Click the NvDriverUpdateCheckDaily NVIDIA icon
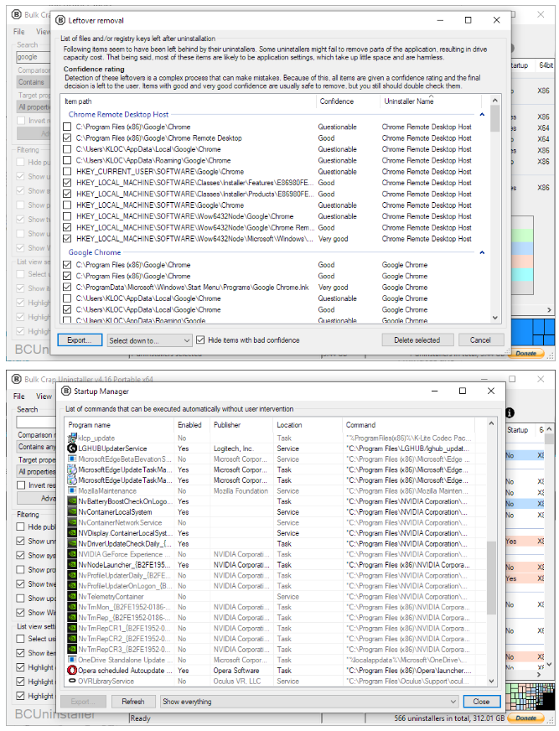Image resolution: width=559 pixels, height=731 pixels. click(x=72, y=543)
